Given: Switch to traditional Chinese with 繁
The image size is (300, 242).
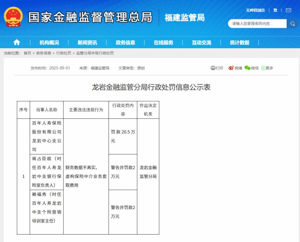Looking at the screenshot, I should (x=275, y=10).
